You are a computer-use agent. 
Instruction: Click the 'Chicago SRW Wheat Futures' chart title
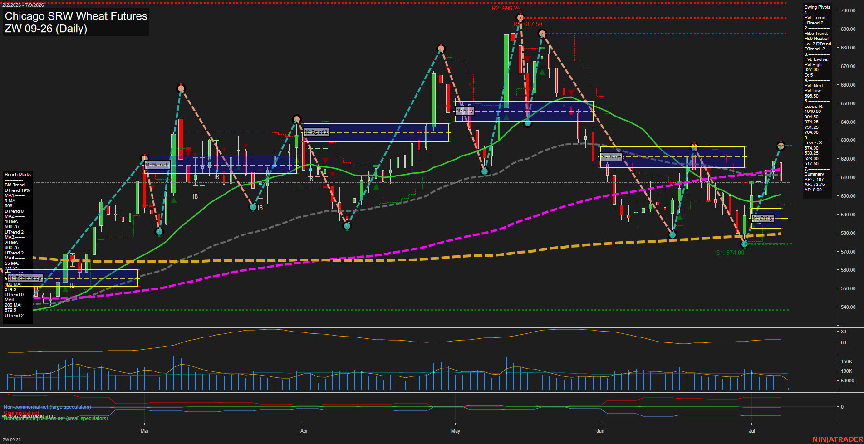coord(76,16)
